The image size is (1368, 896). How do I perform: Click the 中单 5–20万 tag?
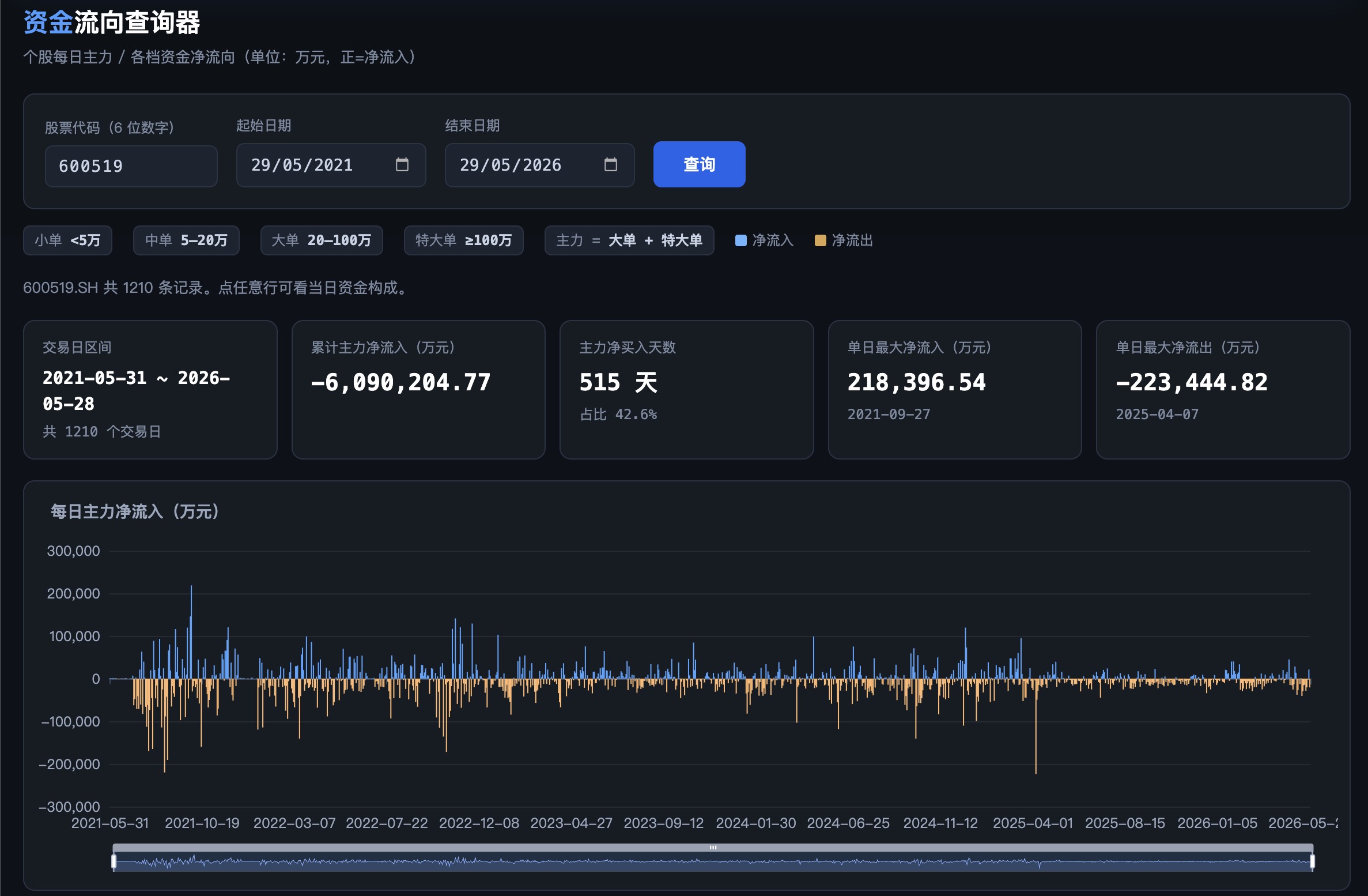tap(186, 240)
